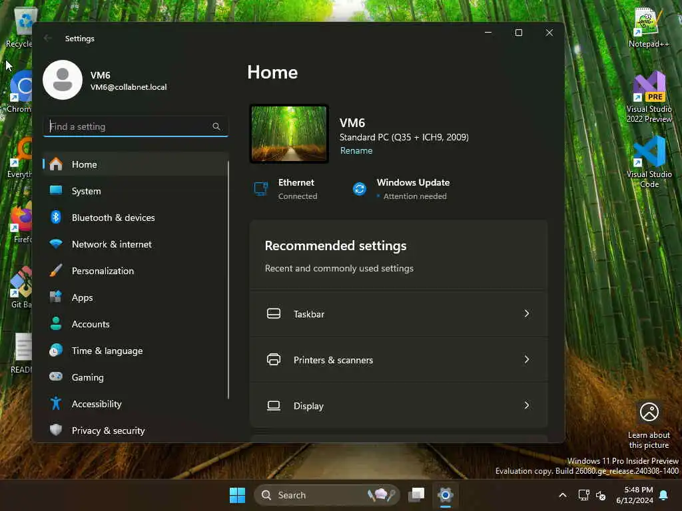Open the Taskbar recommended setting

pos(398,314)
